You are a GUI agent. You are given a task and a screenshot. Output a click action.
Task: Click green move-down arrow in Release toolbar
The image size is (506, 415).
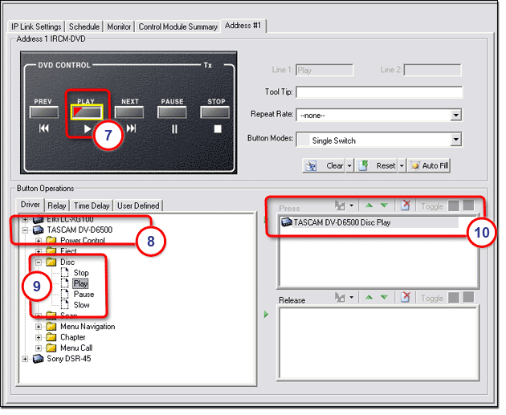[x=384, y=299]
